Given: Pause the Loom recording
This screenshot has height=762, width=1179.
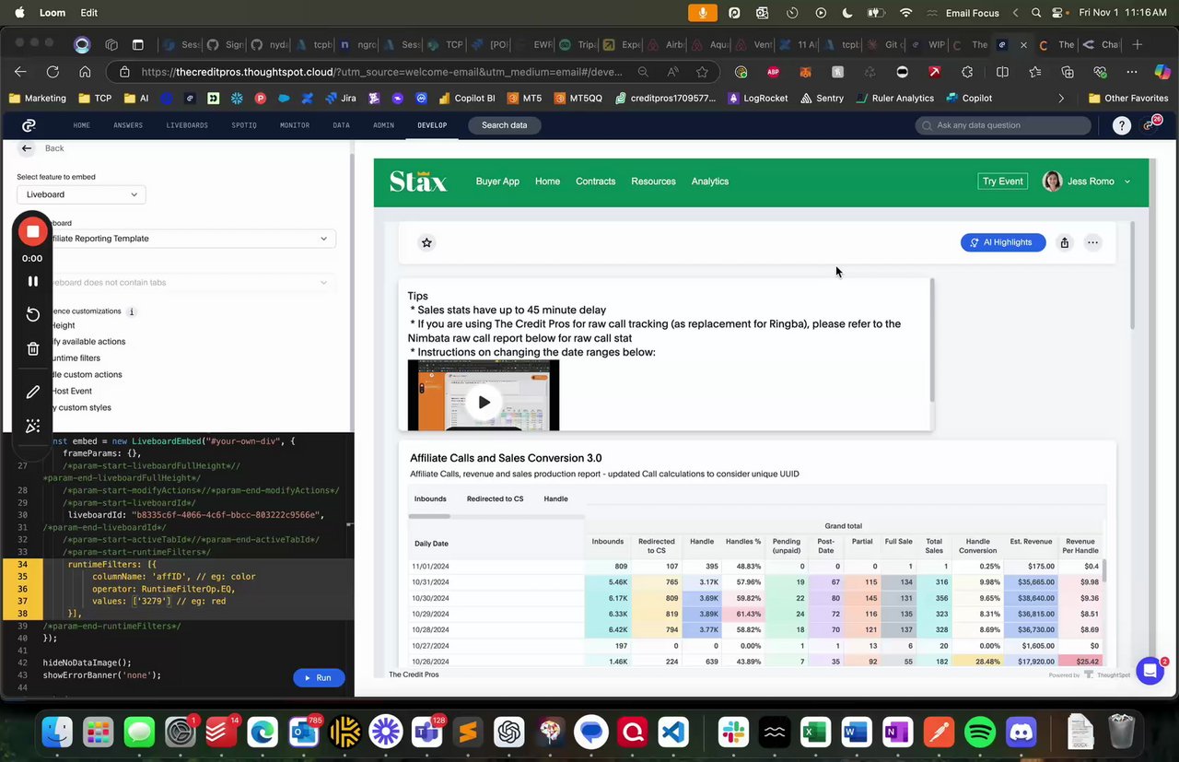Looking at the screenshot, I should [32, 281].
